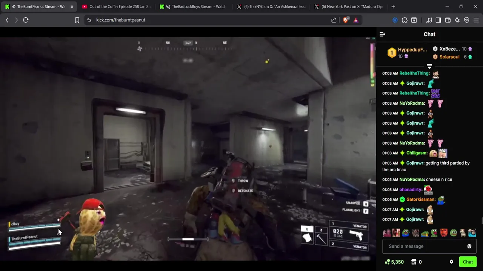Insert the waving person quick emote

[386, 233]
